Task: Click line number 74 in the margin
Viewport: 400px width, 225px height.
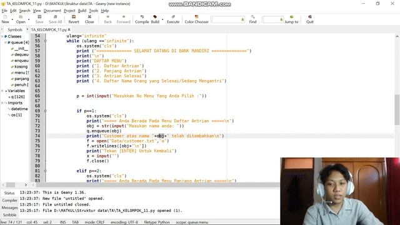Action: click(x=37, y=136)
